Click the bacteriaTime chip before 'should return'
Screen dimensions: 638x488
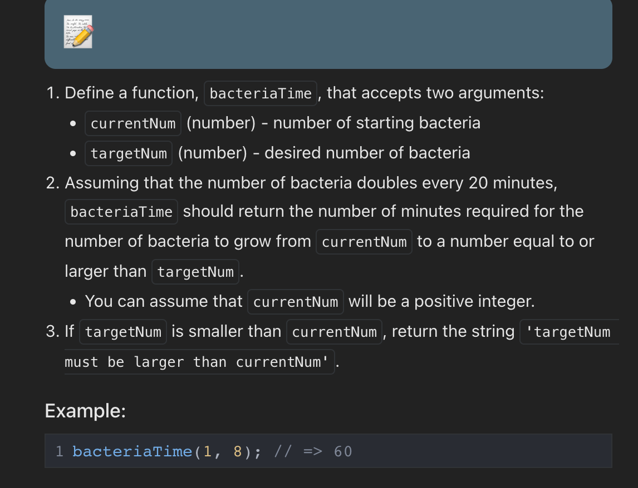121,212
